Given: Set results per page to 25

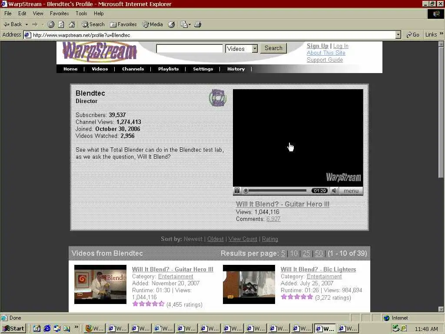Looking at the screenshot, I should [x=306, y=254].
